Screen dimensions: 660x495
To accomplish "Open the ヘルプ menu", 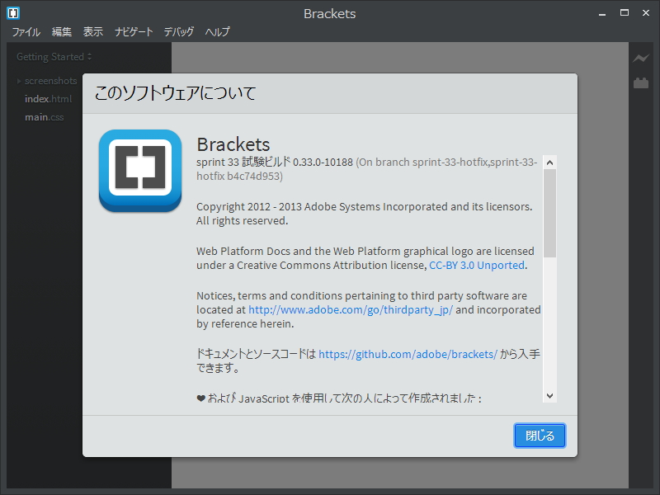I will 216,31.
